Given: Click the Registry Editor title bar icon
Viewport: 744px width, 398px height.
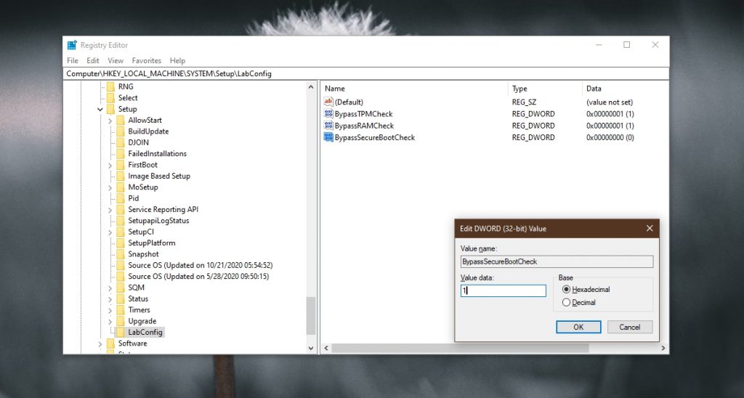Looking at the screenshot, I should pos(72,45).
